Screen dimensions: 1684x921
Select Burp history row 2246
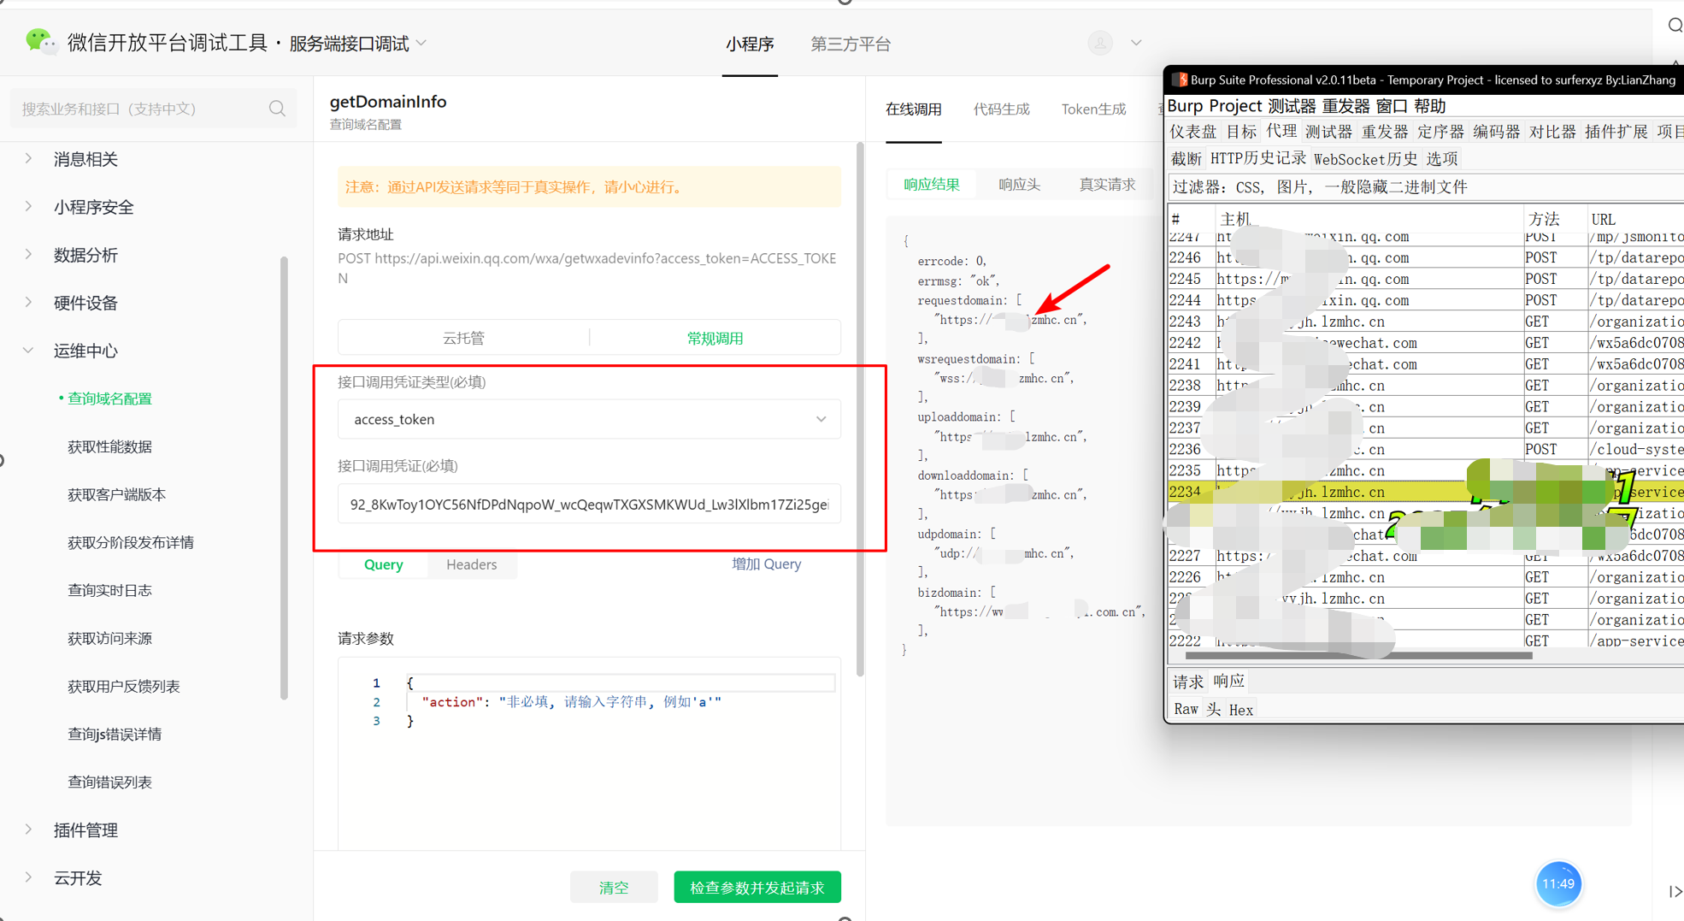1426,257
